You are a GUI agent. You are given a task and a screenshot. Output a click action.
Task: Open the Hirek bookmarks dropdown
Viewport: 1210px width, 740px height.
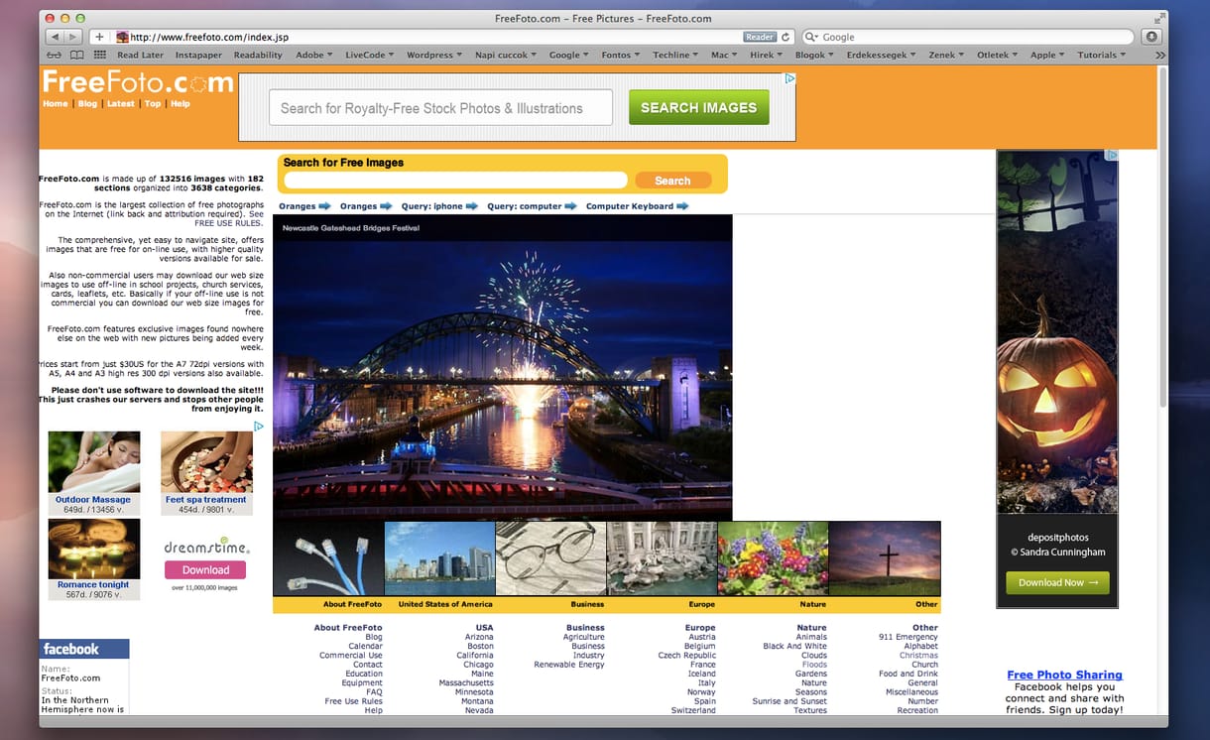767,56
